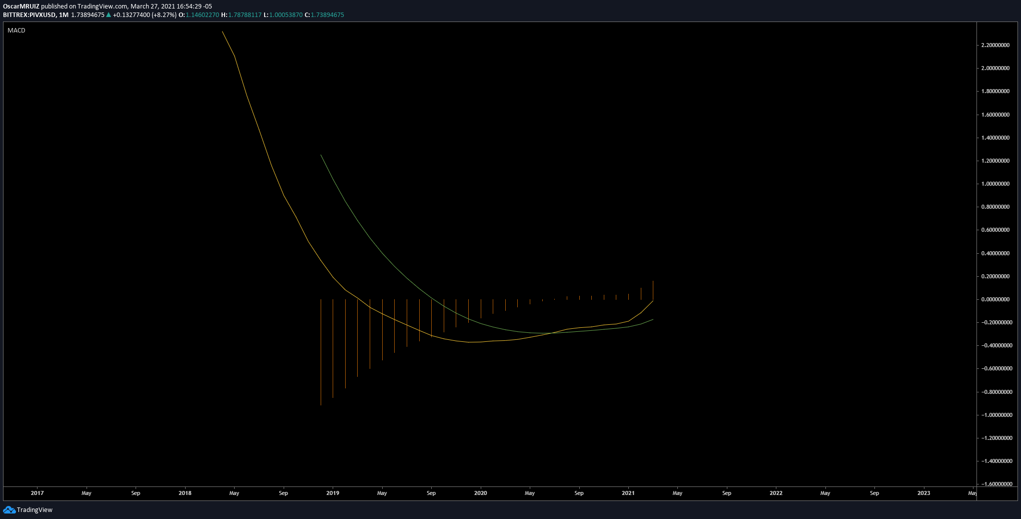Click the 1.00000000 price scale label
Image resolution: width=1021 pixels, height=519 pixels.
[x=995, y=184]
